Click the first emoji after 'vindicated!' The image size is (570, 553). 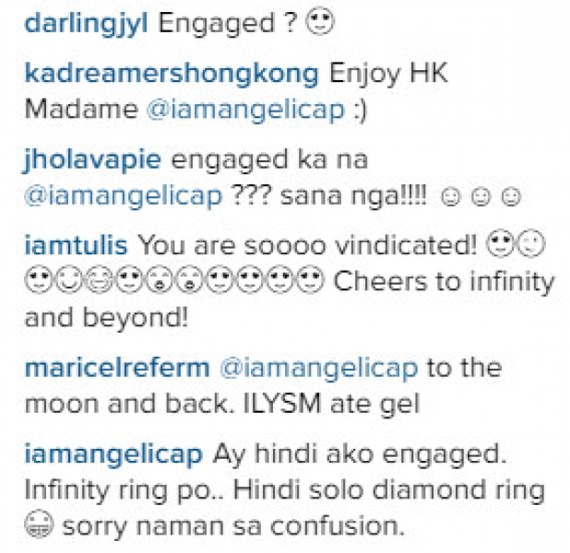[x=501, y=243]
